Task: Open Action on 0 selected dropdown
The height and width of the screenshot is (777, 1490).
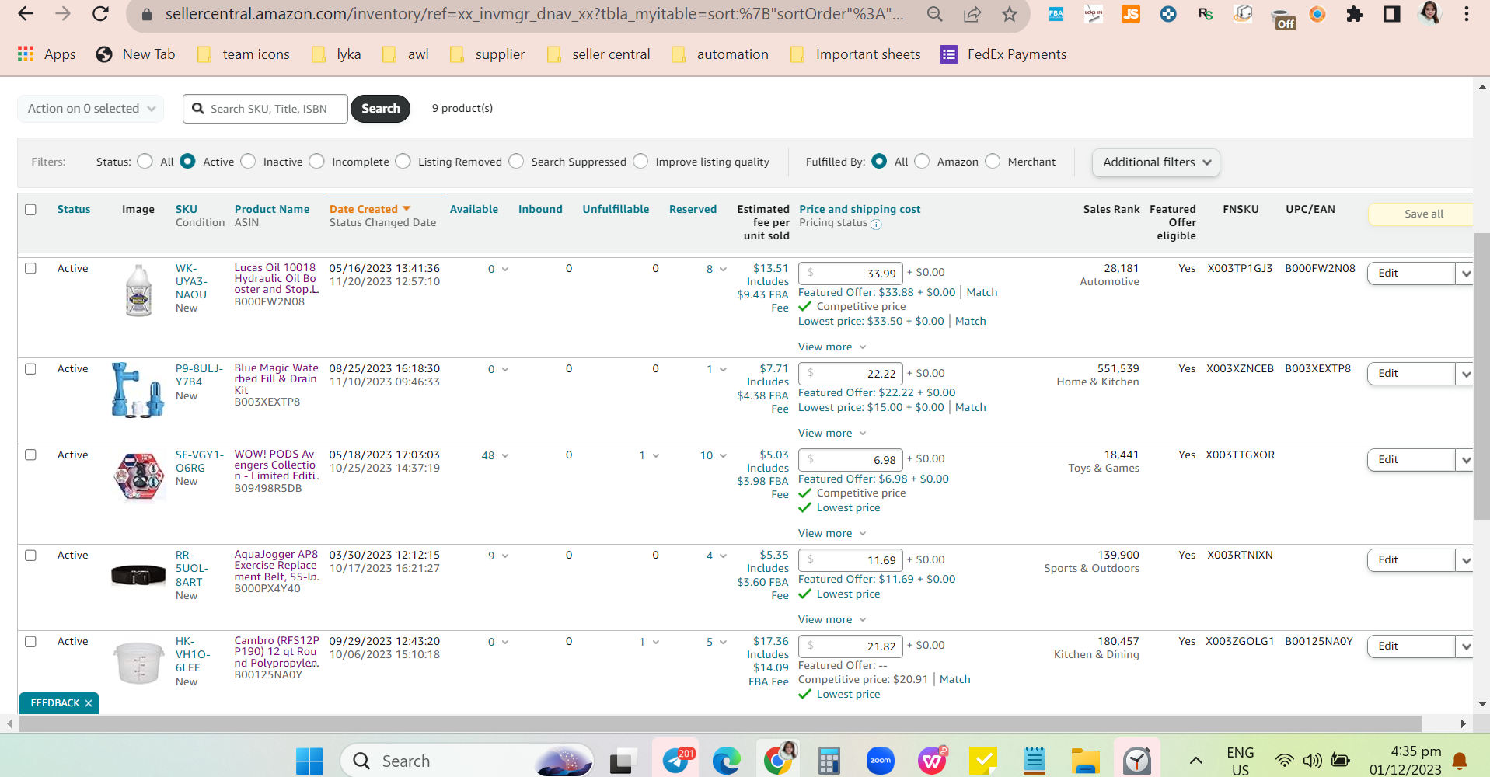Action: tap(91, 109)
